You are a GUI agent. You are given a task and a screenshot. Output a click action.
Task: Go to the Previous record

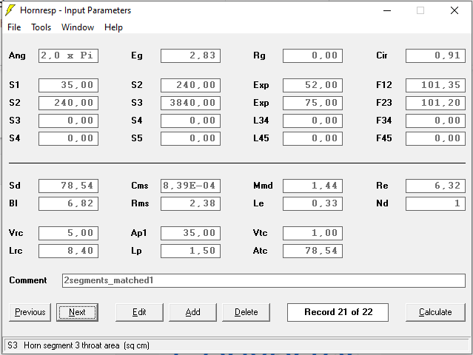[x=30, y=312]
